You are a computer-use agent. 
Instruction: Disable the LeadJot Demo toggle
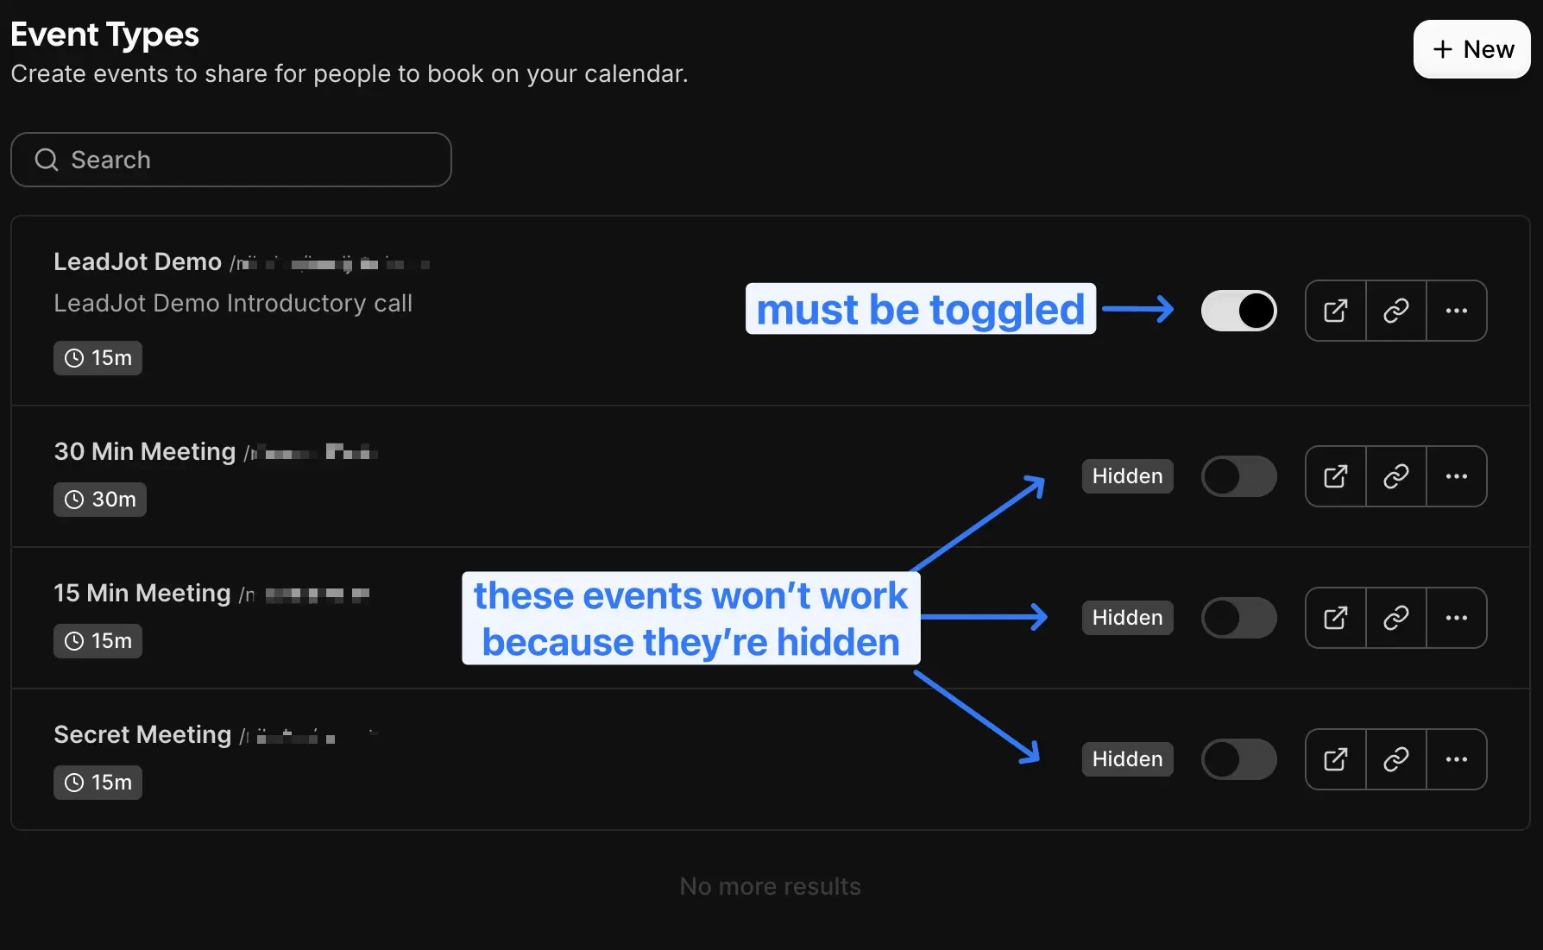click(1239, 311)
